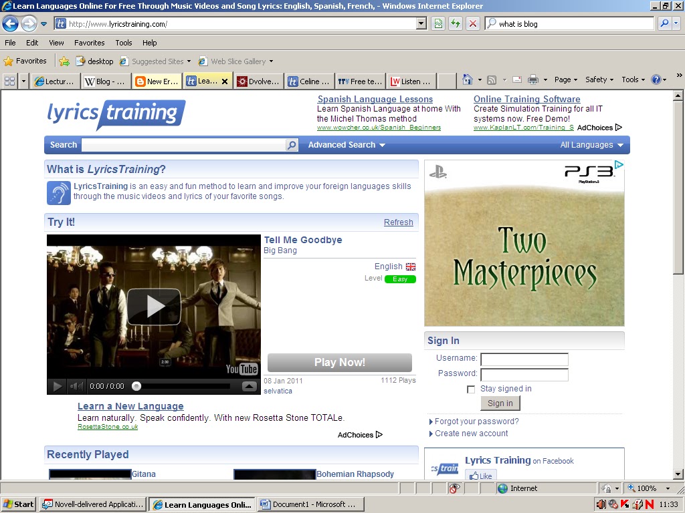Screen dimensions: 685x513
Task: Open the All Languages dropdown
Action: pos(591,145)
